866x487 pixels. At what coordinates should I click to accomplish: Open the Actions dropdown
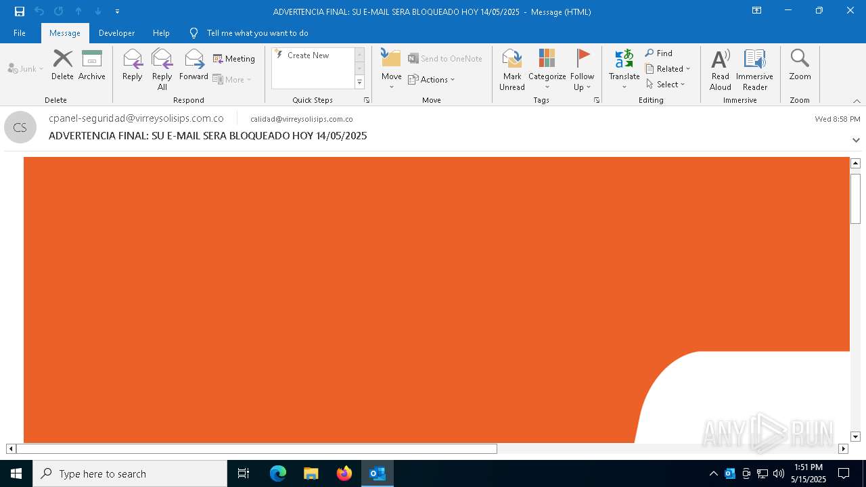click(x=432, y=79)
